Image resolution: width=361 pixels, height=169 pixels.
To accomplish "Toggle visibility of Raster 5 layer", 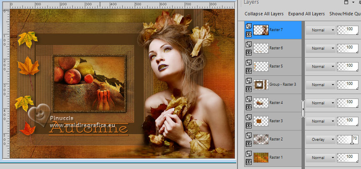I will (x=248, y=71).
